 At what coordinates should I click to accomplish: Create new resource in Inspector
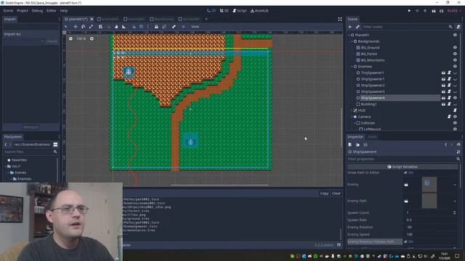[350, 145]
